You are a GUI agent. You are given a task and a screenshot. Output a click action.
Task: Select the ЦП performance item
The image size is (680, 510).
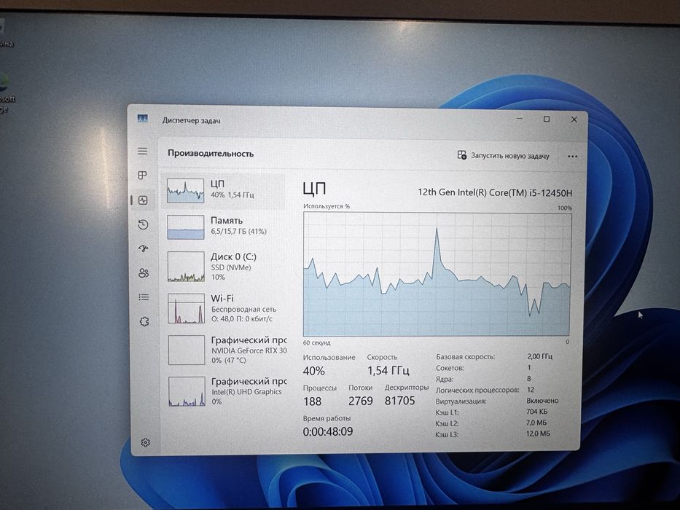pos(223,190)
